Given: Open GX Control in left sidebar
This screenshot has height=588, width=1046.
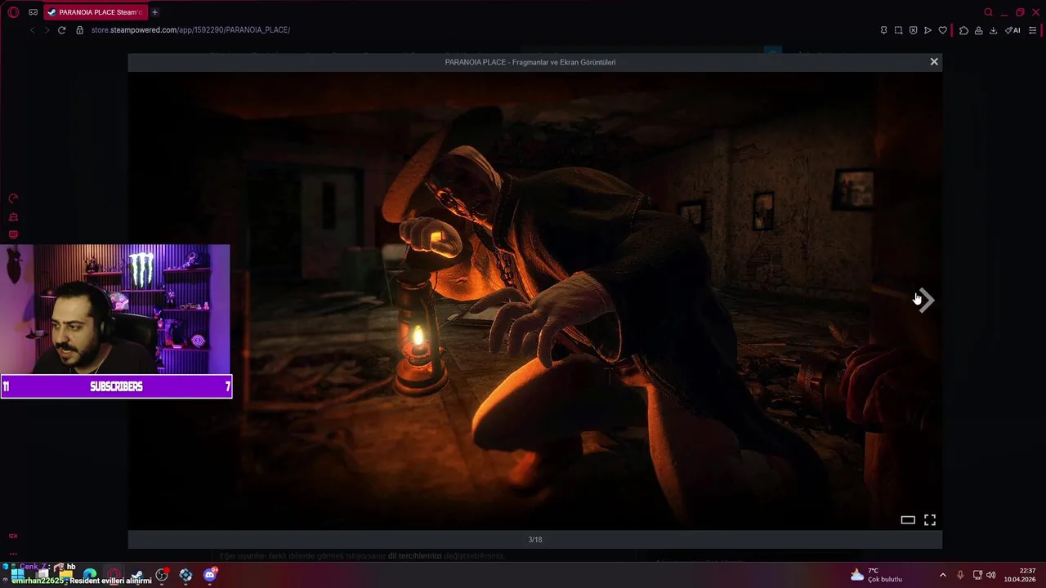Looking at the screenshot, I should [x=13, y=198].
